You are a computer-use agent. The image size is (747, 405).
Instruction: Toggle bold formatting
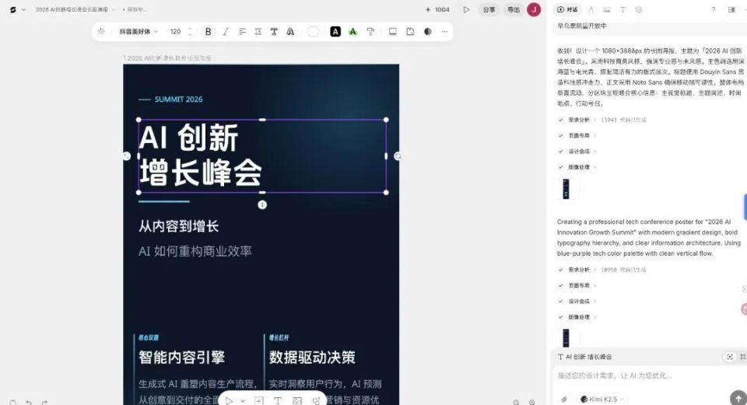(208, 31)
